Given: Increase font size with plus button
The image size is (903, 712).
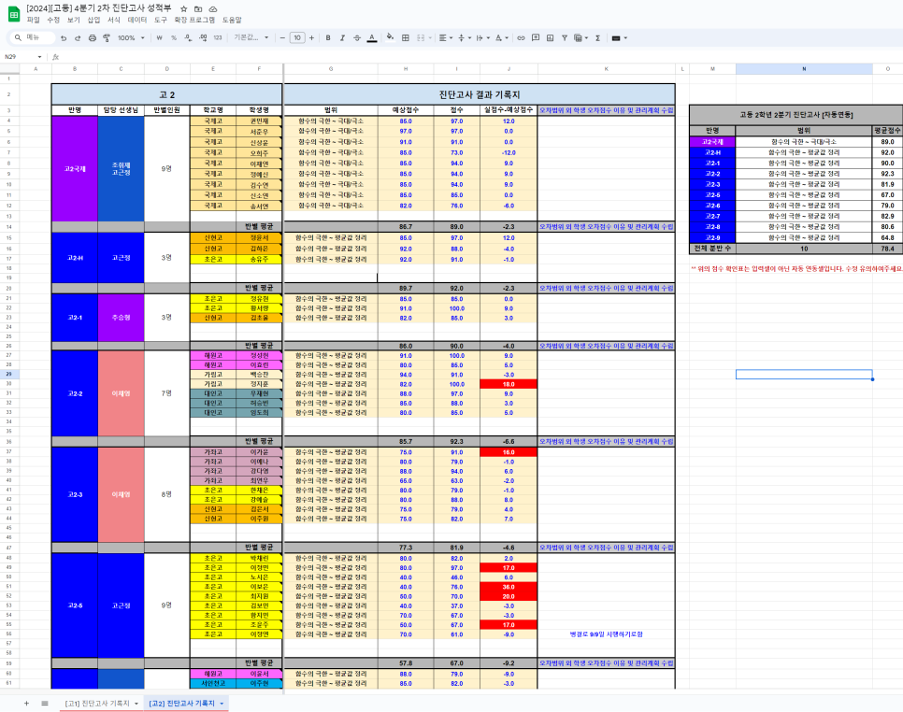Looking at the screenshot, I should coord(311,38).
